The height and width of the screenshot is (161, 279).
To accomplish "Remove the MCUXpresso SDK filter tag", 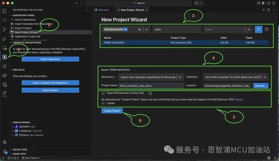I will [125, 29].
